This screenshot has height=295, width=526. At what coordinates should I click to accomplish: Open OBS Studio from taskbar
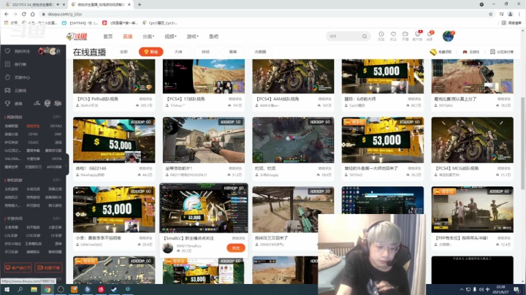click(61, 290)
